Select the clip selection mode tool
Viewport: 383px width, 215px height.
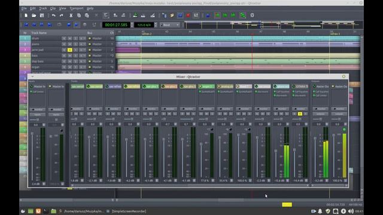[106, 16]
